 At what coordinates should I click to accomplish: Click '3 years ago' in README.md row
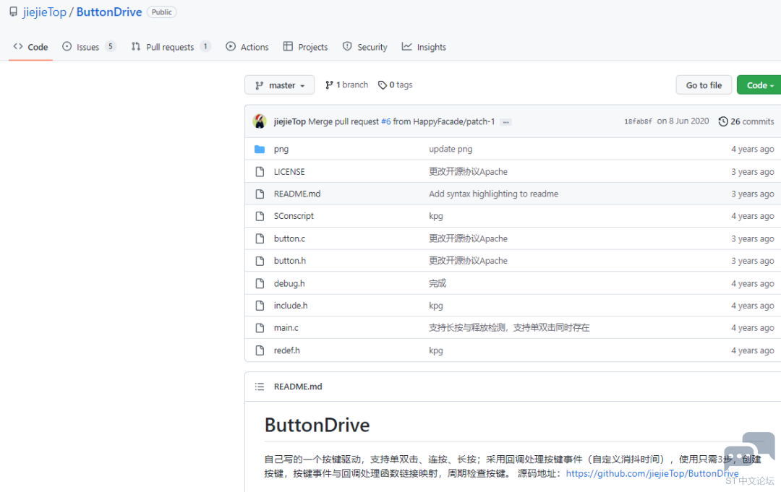point(753,194)
